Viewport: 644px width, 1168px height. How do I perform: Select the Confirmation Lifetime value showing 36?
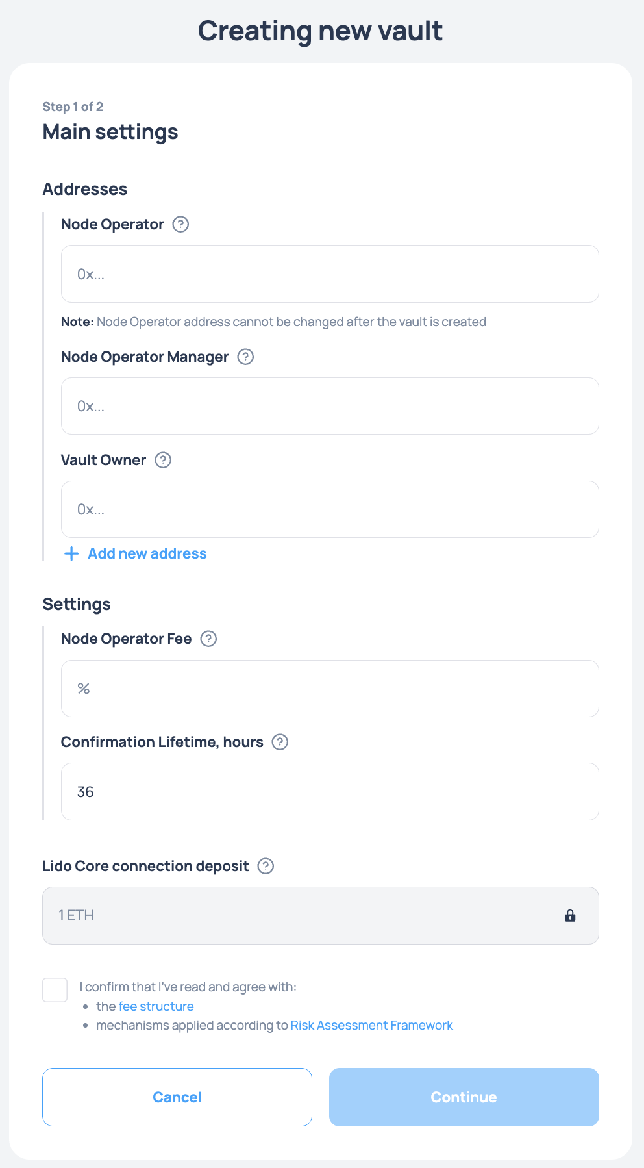tap(330, 791)
